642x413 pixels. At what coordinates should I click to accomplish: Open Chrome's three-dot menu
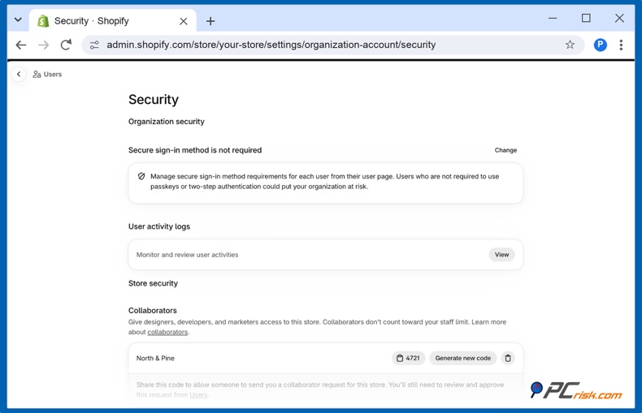point(621,45)
